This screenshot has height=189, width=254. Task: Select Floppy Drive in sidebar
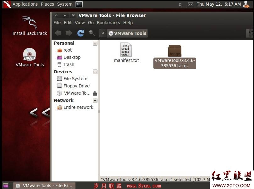pos(73,86)
